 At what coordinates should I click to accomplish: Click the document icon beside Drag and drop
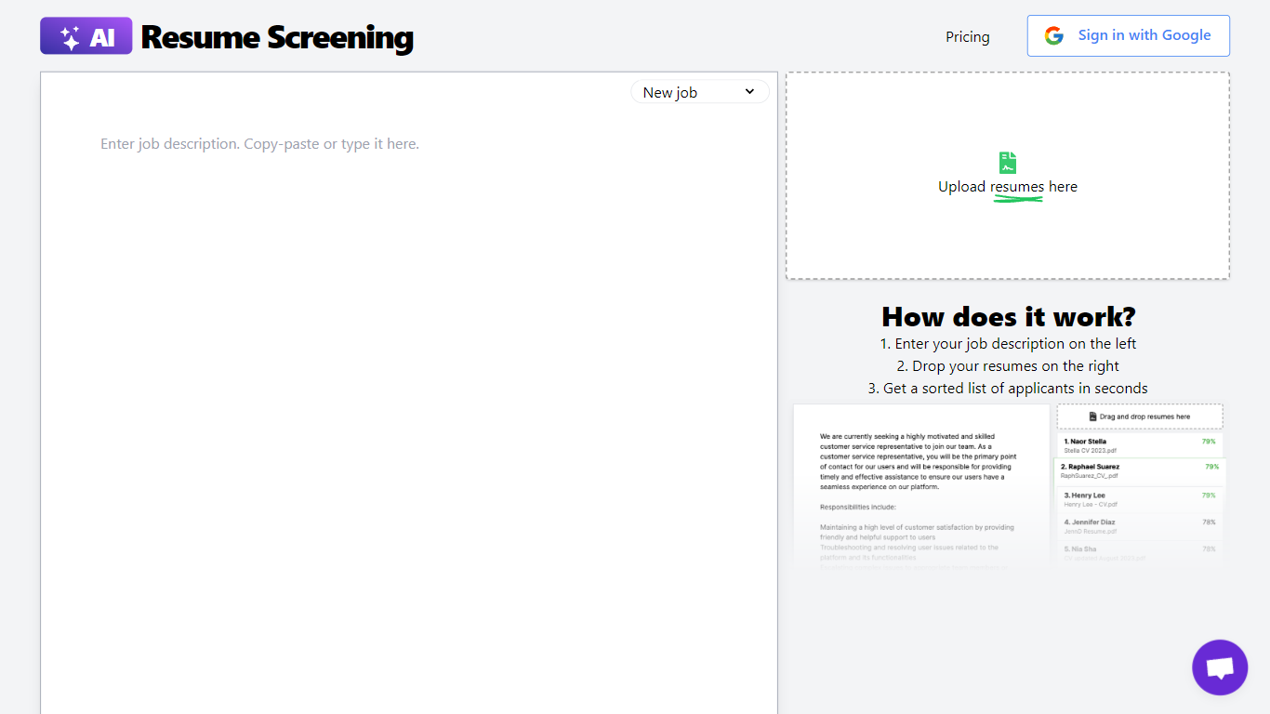(1092, 416)
